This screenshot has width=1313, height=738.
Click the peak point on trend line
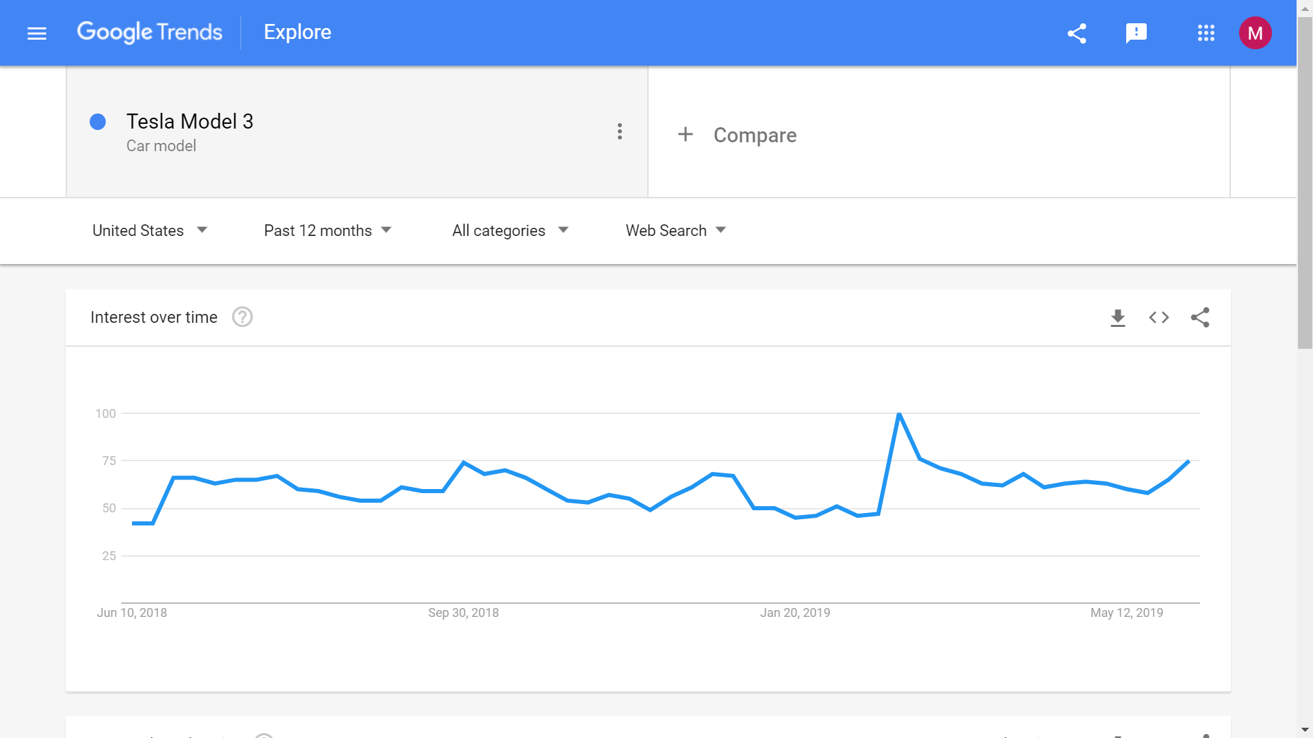click(x=899, y=414)
